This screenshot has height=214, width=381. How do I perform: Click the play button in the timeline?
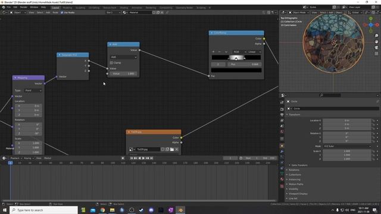[143, 158]
